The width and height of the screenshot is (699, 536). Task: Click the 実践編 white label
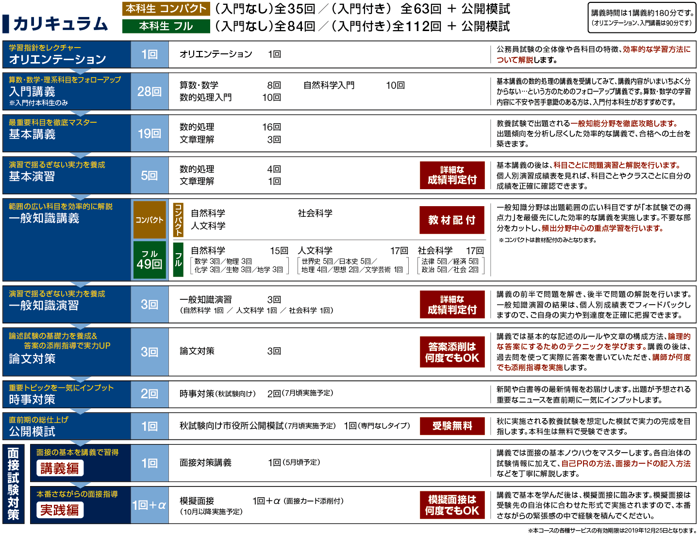60,510
